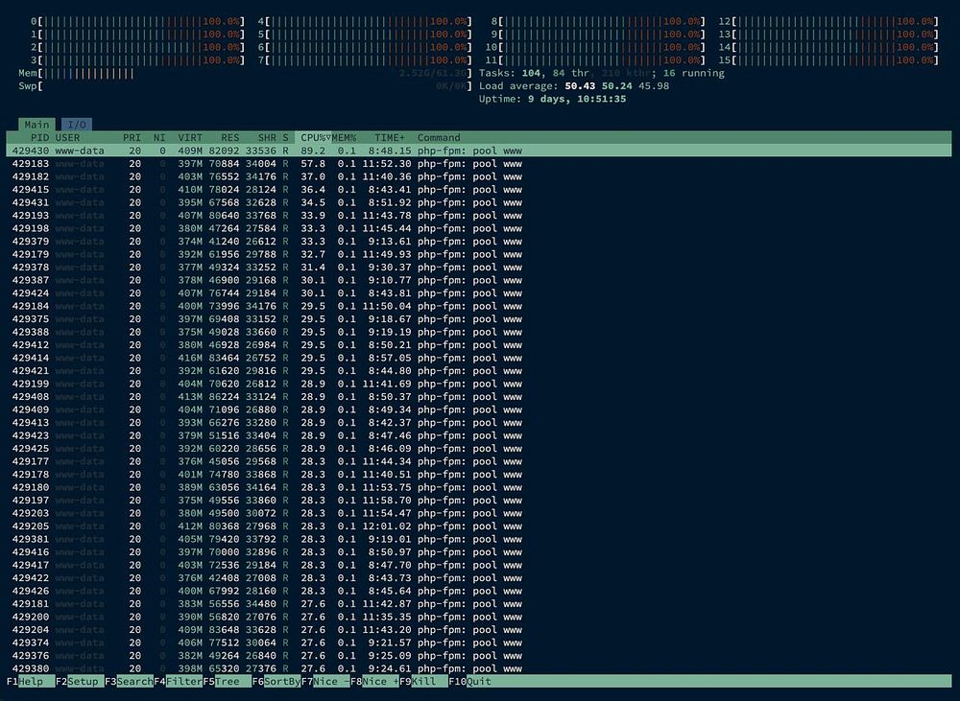960x701 pixels.
Task: Select process row PID 429183
Action: [x=479, y=164]
